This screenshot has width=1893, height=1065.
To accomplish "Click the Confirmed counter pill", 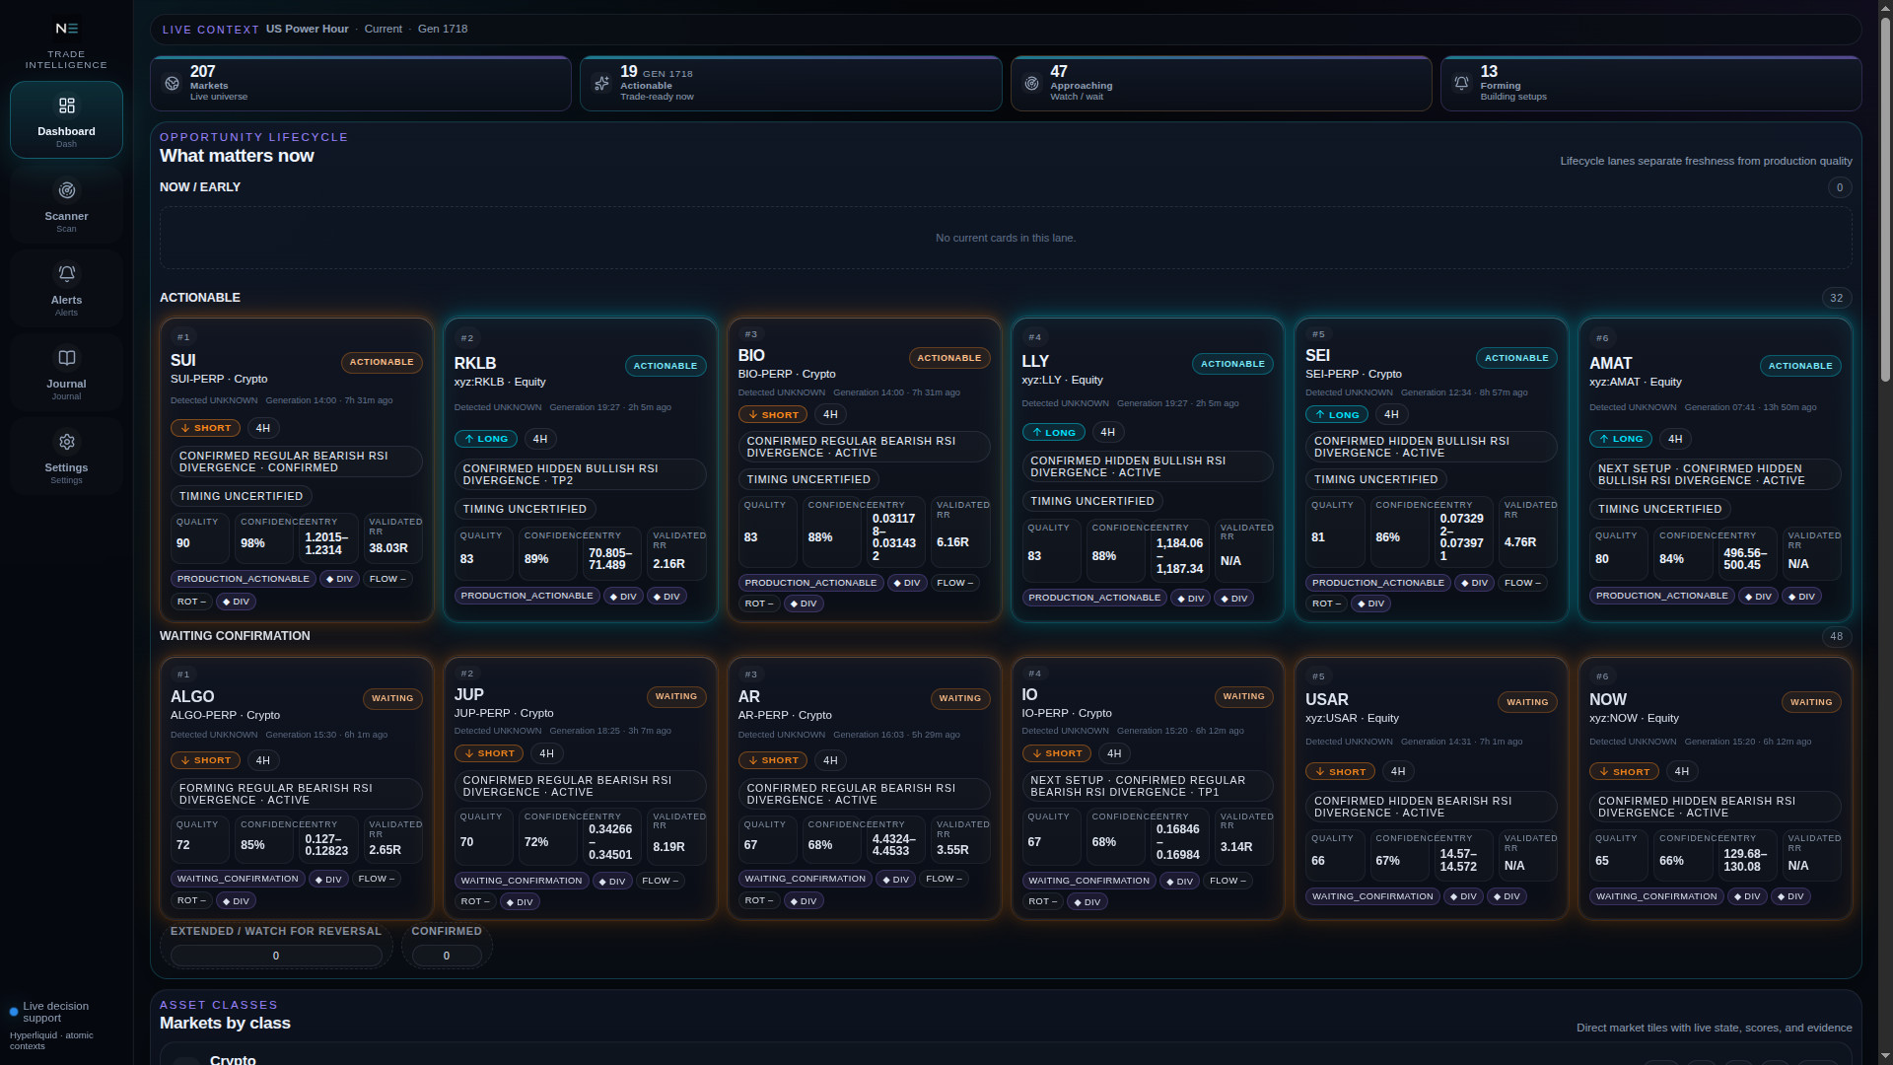I will (x=447, y=956).
